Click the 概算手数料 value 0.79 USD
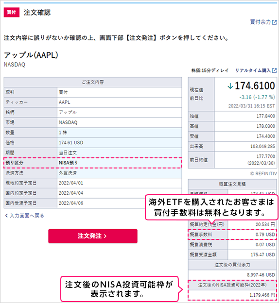Image resolution: width=279 pixels, height=303 pixels. 265,235
